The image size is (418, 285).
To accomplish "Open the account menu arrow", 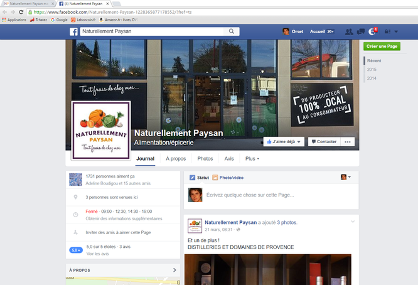I will pos(396,31).
